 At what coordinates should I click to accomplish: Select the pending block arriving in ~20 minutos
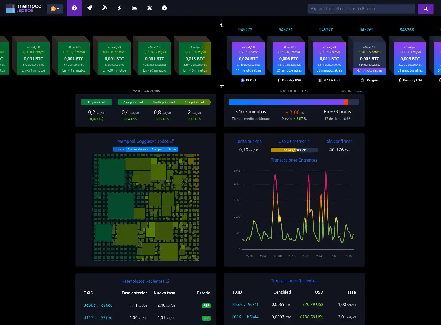click(155, 58)
